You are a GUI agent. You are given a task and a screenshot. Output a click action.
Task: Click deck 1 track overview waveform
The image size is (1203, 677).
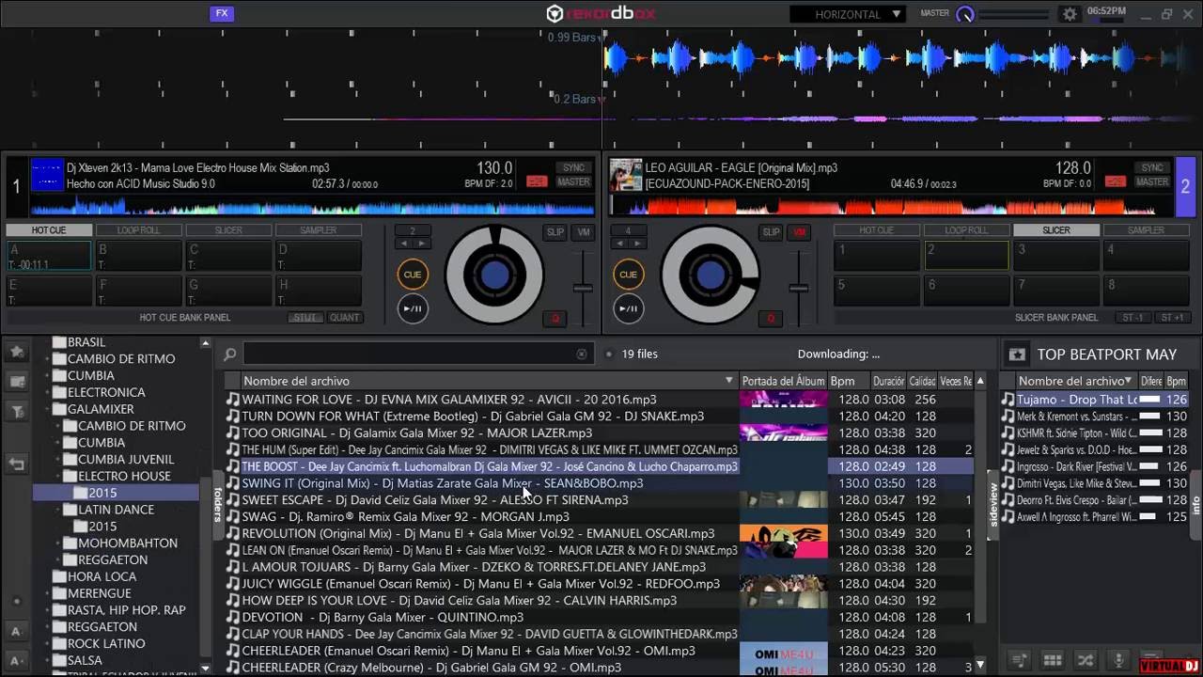[x=312, y=205]
